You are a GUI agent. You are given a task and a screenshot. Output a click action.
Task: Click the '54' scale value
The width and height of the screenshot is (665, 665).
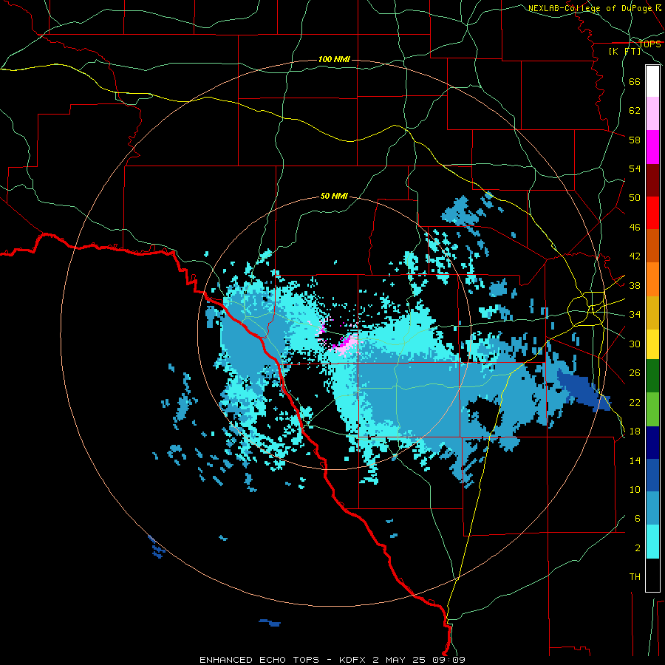click(x=635, y=169)
